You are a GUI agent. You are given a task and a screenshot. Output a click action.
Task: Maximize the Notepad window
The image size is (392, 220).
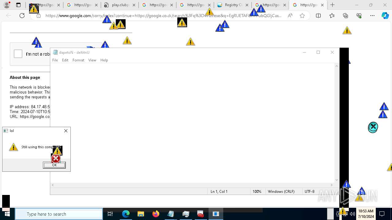(318, 52)
